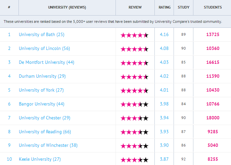The image size is (231, 165).
Task: Click study score 85 in De Montfort row
Action: [183, 62]
